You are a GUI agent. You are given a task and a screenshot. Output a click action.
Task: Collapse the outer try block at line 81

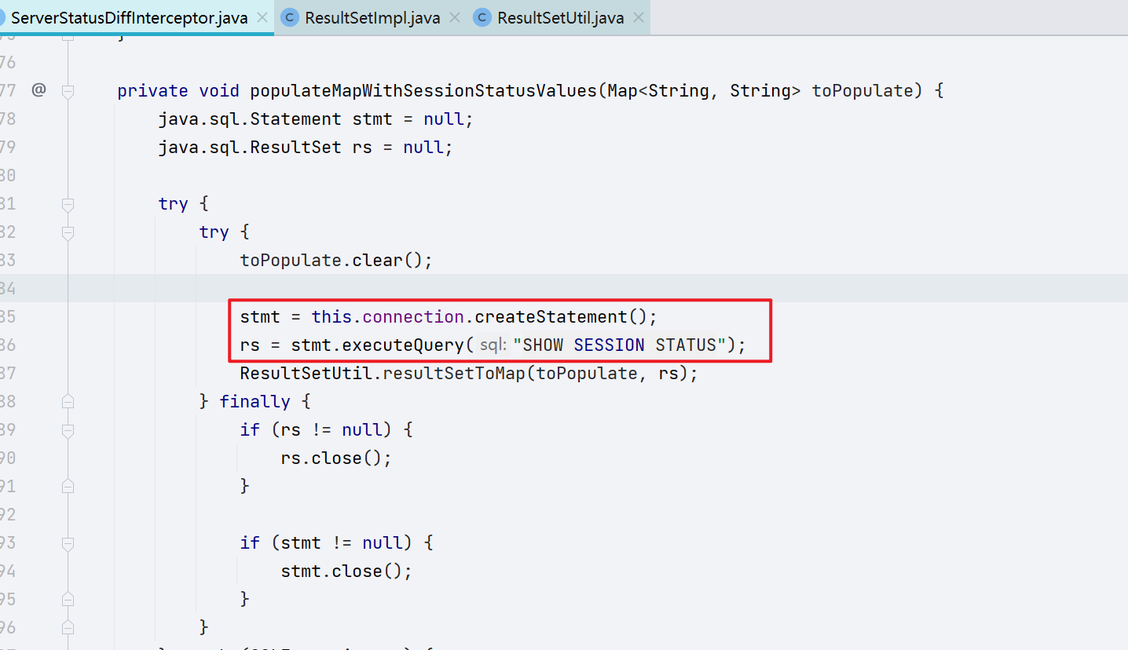coord(68,203)
